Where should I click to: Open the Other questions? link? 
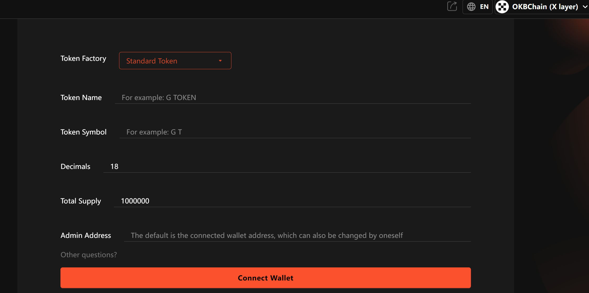pyautogui.click(x=88, y=255)
